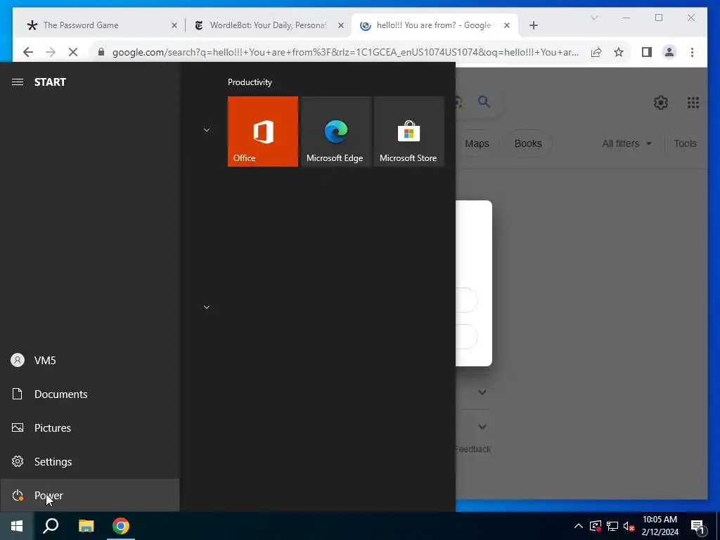Go back in Chrome
The image size is (720, 540).
point(28,52)
